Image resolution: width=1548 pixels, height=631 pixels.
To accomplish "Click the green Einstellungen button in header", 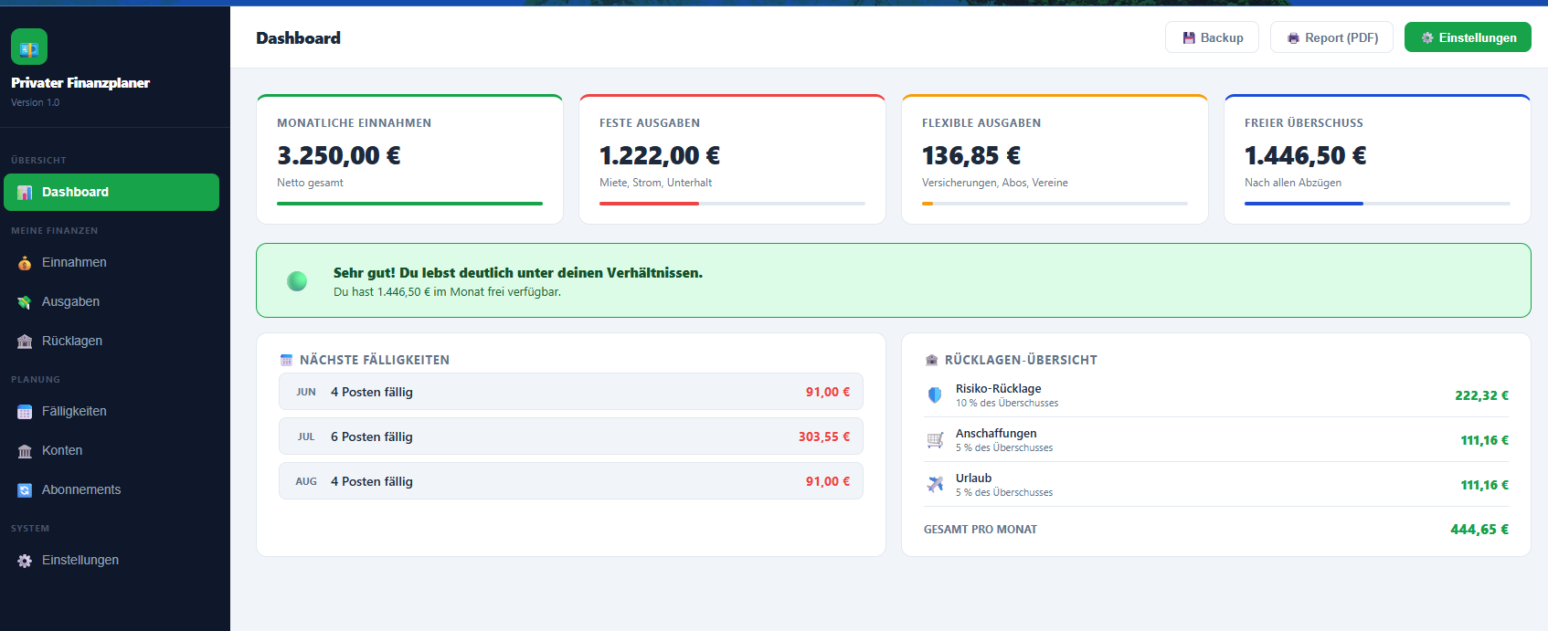I will click(1468, 37).
